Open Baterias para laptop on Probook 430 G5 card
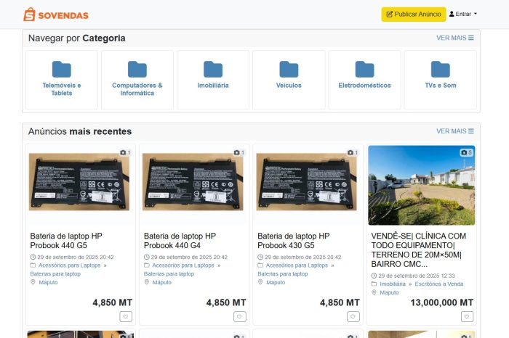The height and width of the screenshot is (338, 509). click(282, 273)
